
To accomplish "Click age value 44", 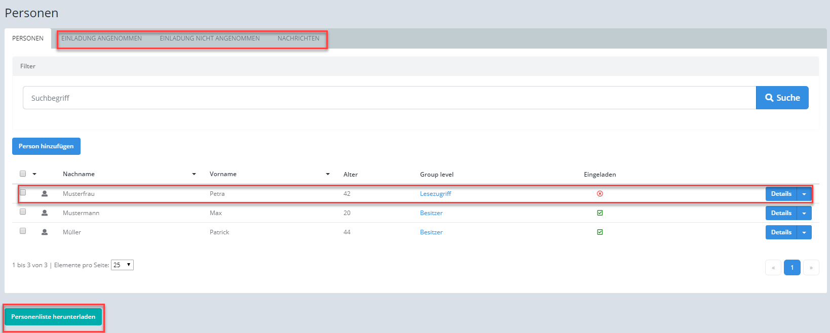I will (x=347, y=232).
